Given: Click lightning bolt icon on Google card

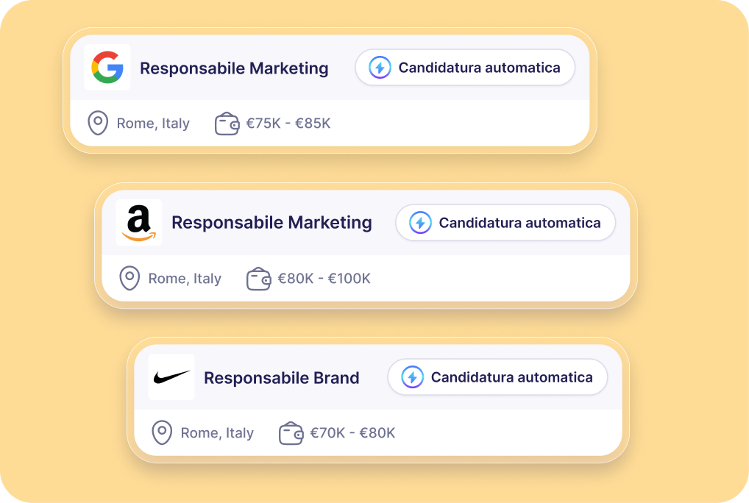Looking at the screenshot, I should (380, 68).
